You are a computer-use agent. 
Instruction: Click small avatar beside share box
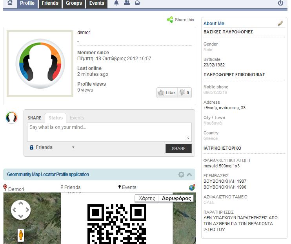[11, 117]
